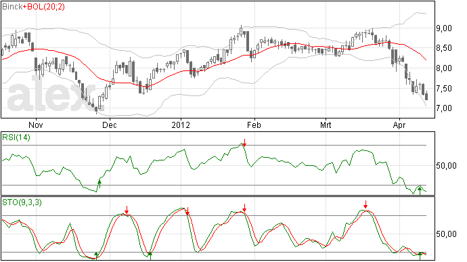
Task: Click the 7,50 price axis label
Action: [x=444, y=89]
